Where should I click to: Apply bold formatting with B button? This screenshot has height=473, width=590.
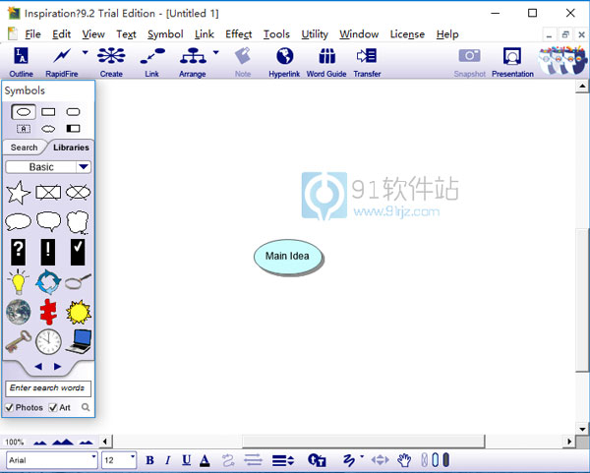(x=150, y=460)
